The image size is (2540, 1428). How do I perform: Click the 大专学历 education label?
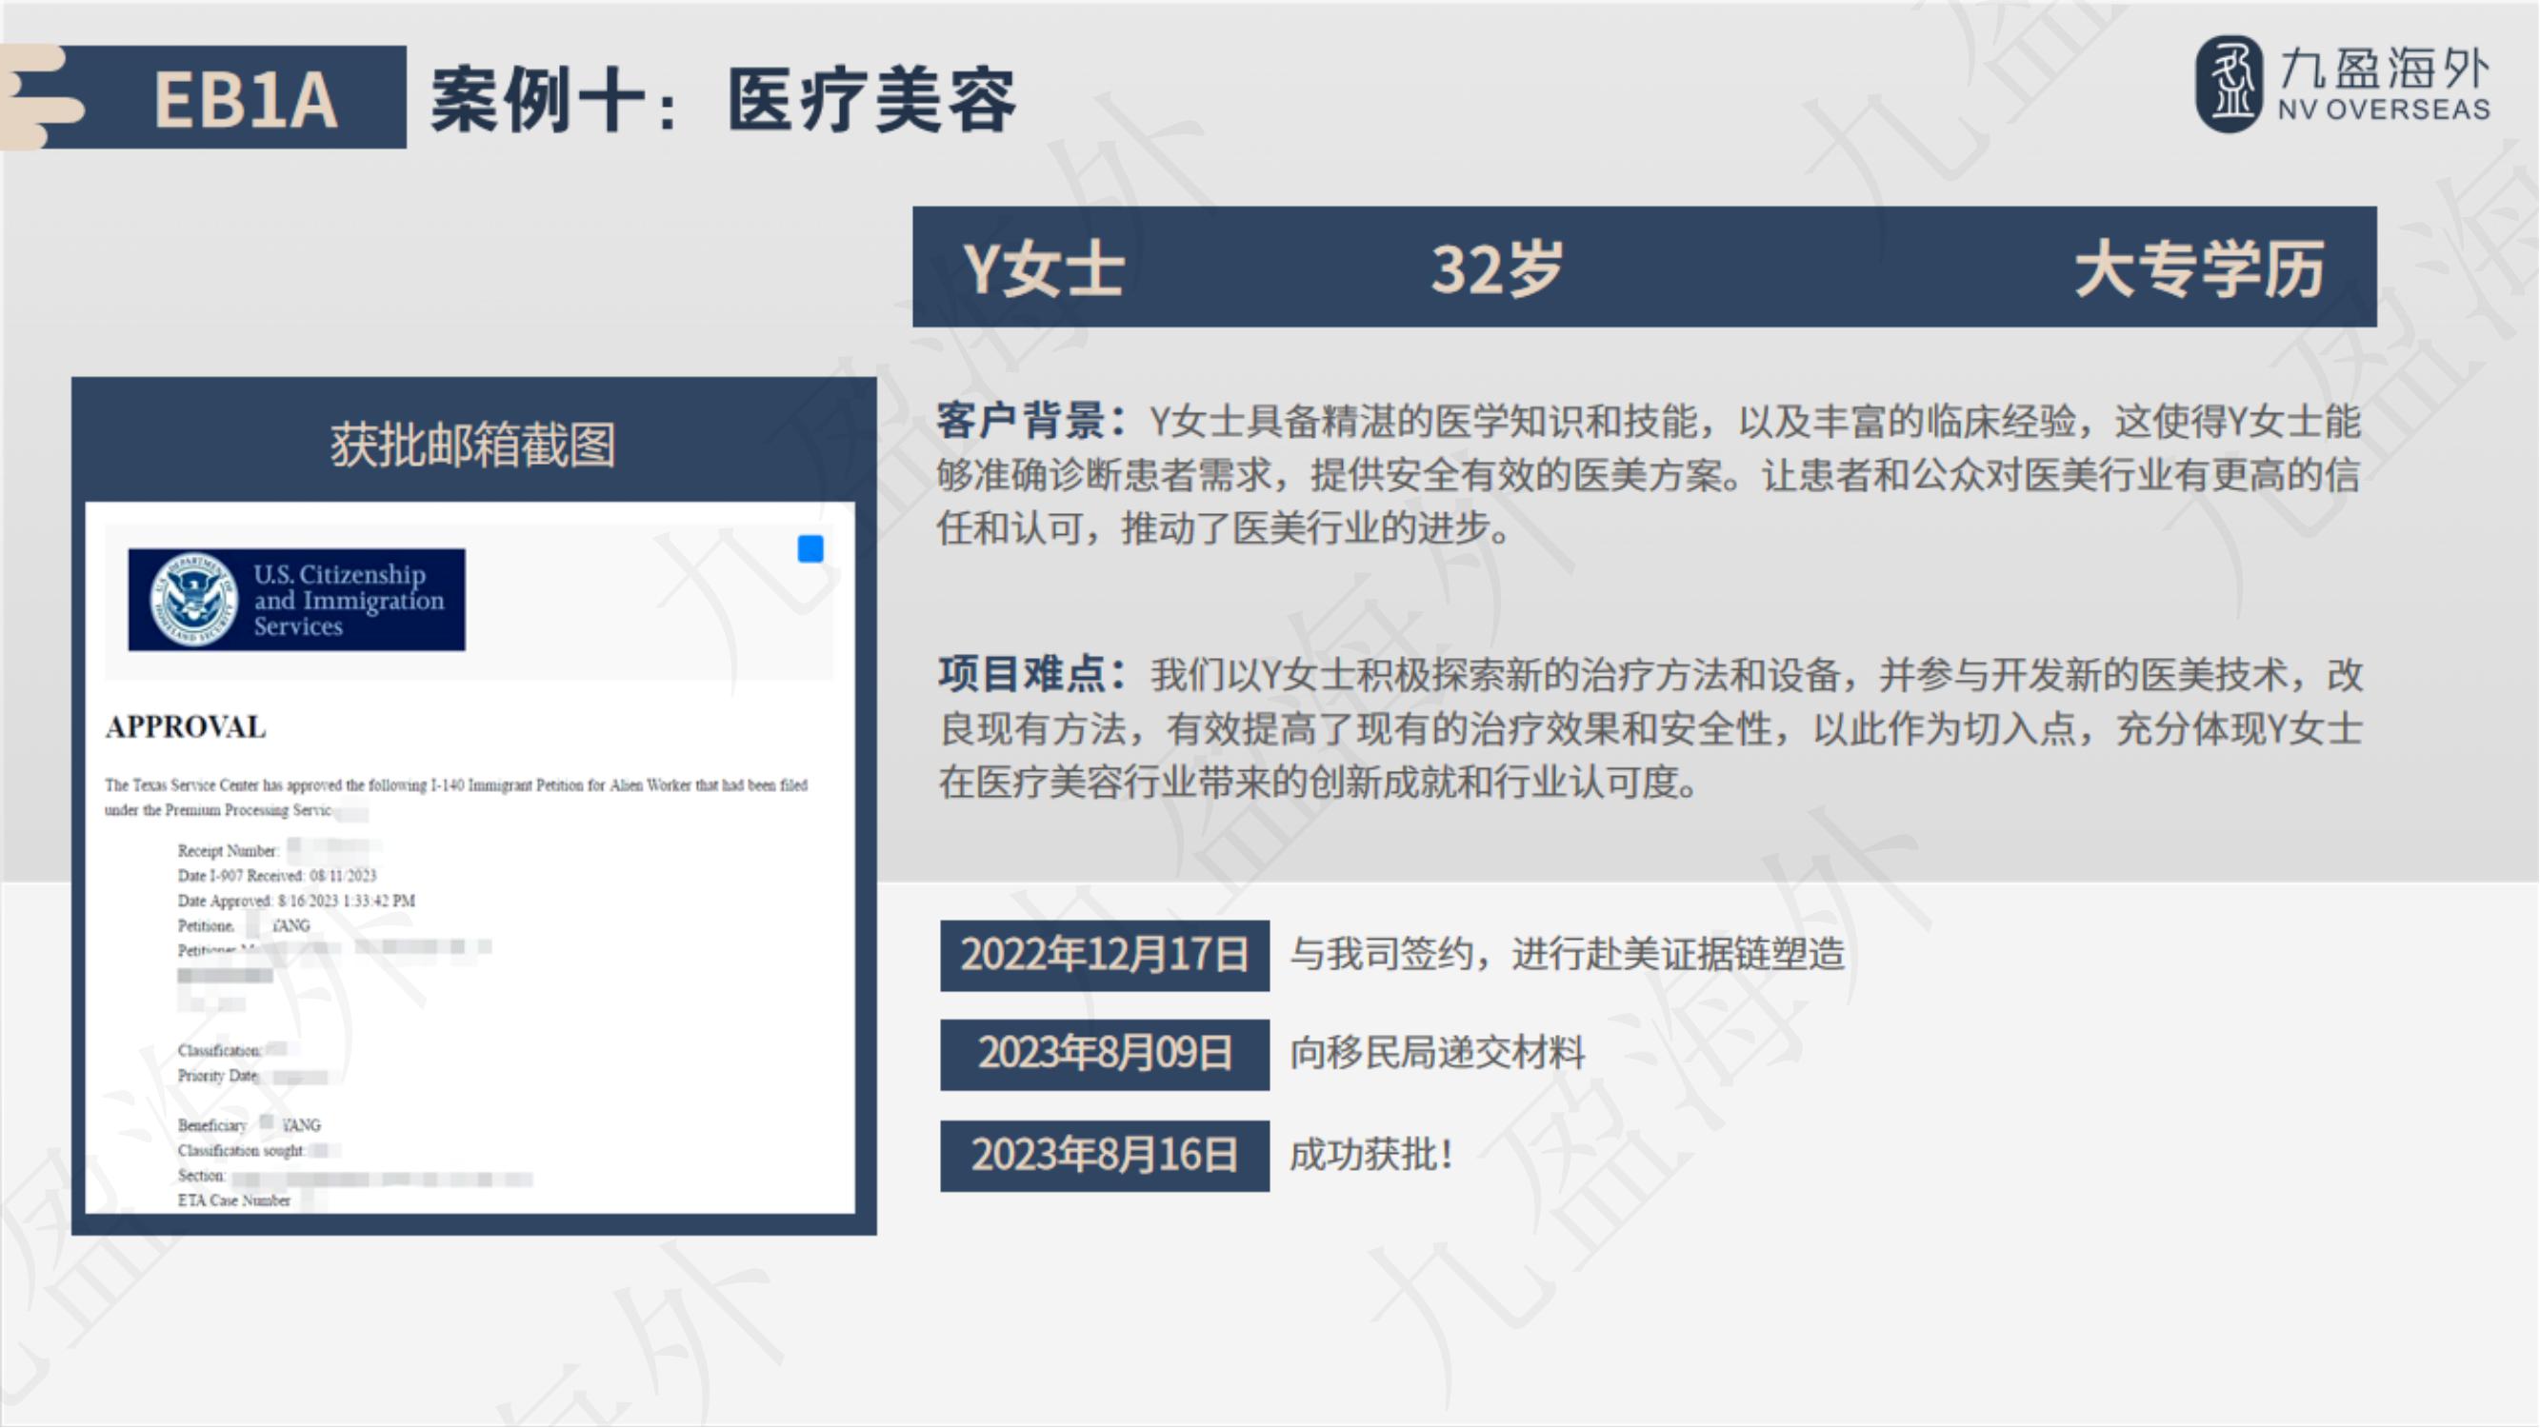tap(2199, 268)
